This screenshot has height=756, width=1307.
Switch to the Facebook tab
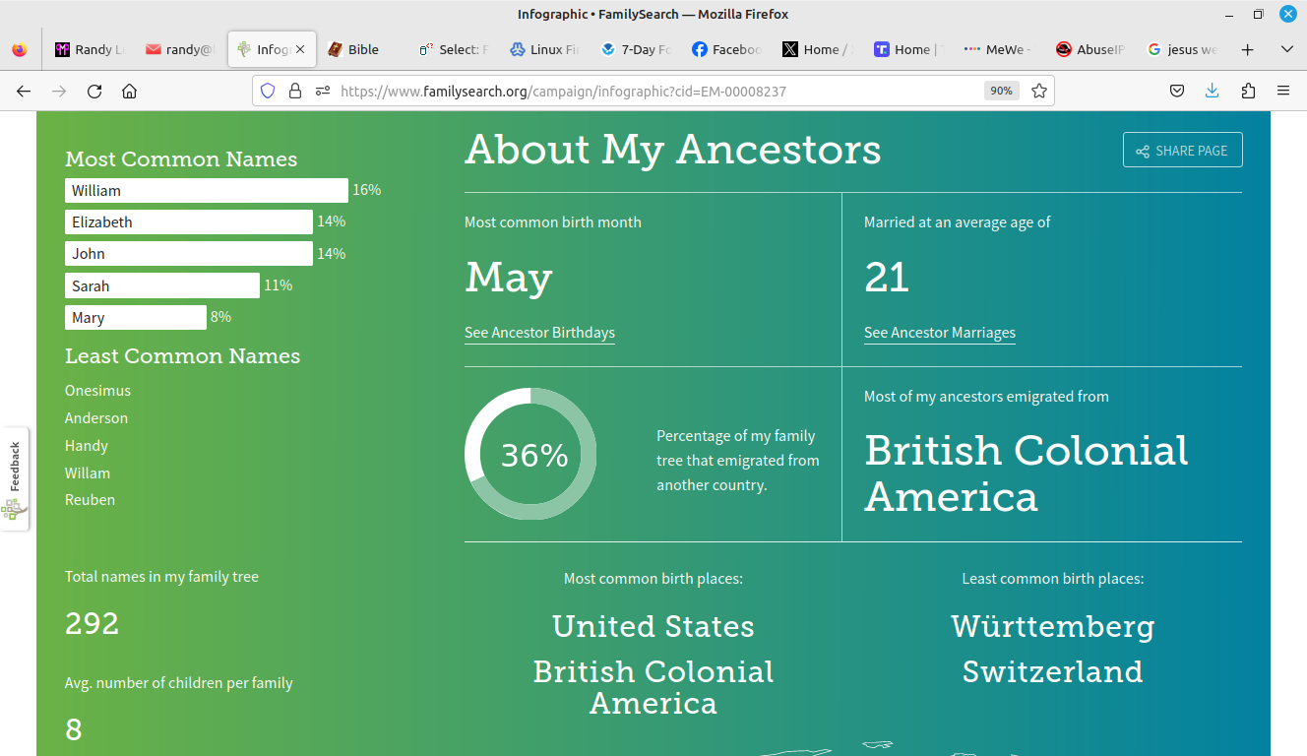[x=726, y=49]
